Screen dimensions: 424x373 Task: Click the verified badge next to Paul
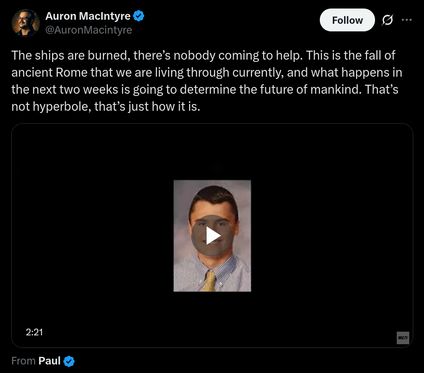click(69, 361)
